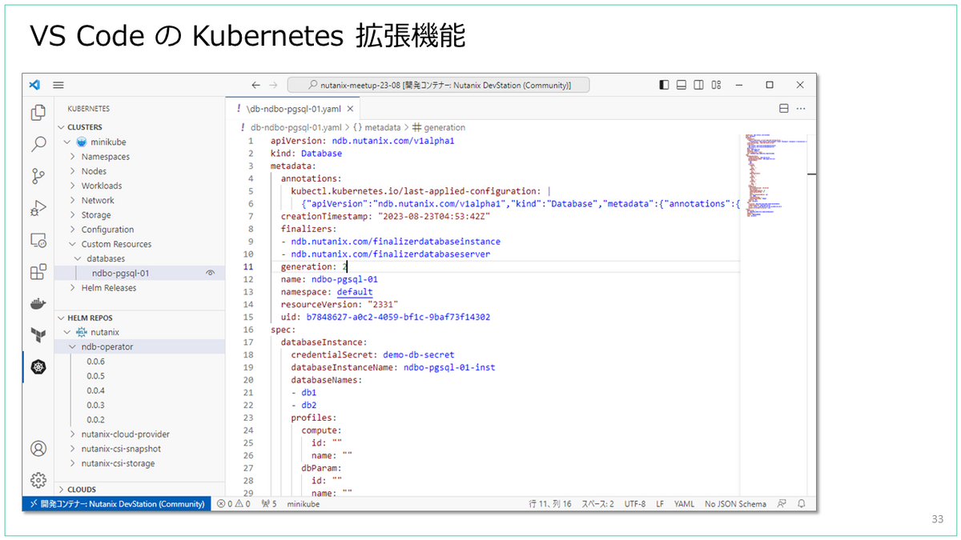Open the Explorer view in activity bar
Image resolution: width=961 pixels, height=540 pixels.
coord(38,114)
